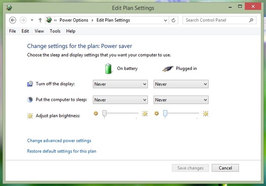Click Restore default settings for this plan

[x=62, y=151]
